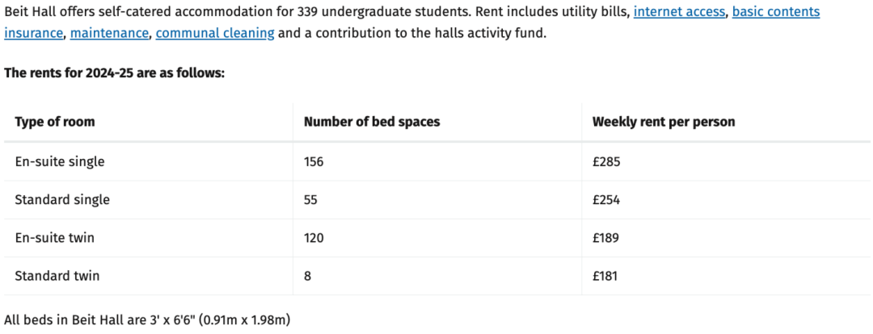
Task: Select the Number of bed spaces header
Action: pos(372,122)
